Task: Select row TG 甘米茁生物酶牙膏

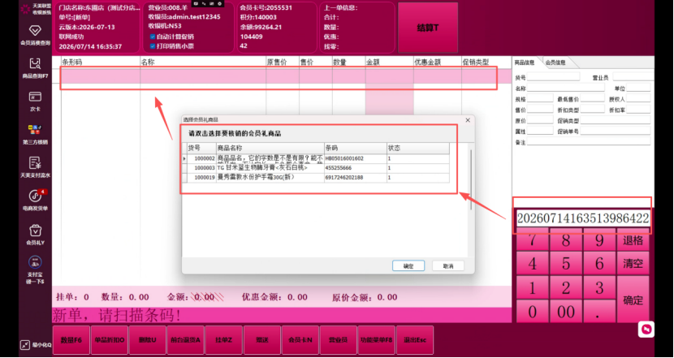Action: coord(316,168)
